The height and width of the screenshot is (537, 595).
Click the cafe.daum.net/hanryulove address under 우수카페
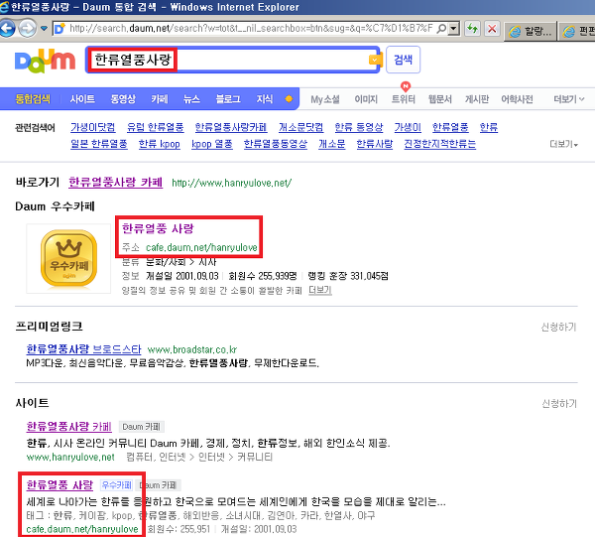[201, 247]
